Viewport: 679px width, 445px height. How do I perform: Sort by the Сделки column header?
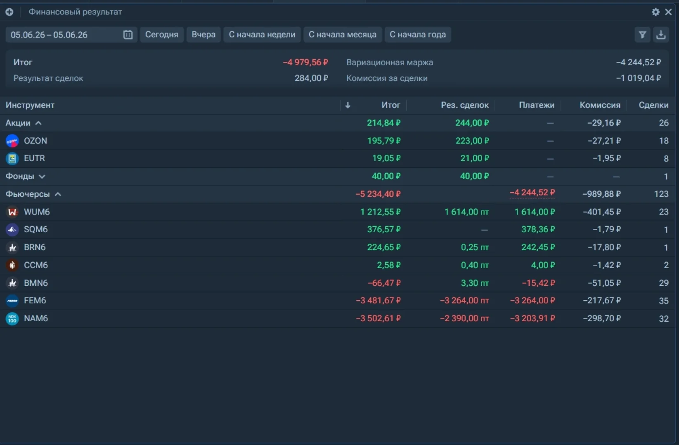(x=653, y=105)
